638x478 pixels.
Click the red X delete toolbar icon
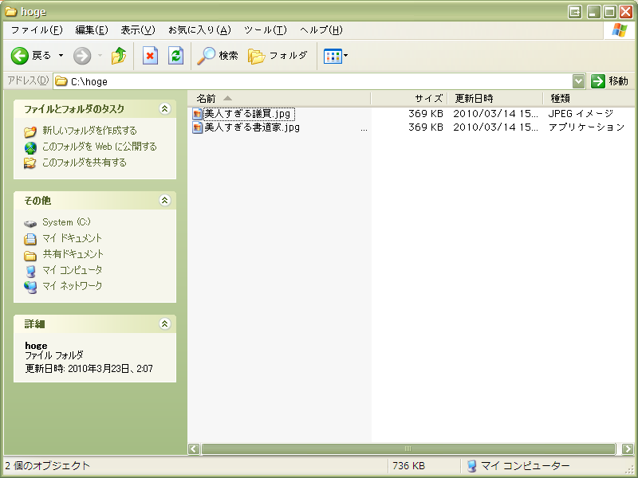[150, 56]
